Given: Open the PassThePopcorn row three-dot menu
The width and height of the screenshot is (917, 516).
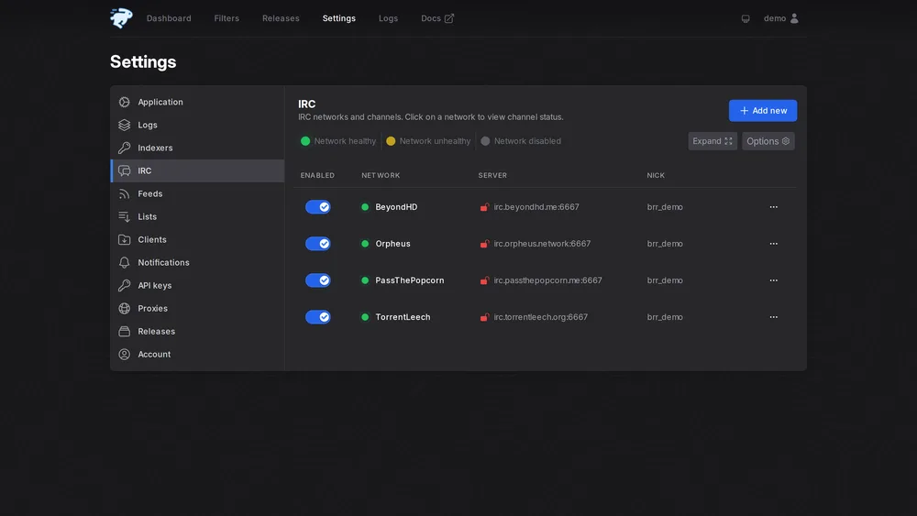Looking at the screenshot, I should [773, 280].
